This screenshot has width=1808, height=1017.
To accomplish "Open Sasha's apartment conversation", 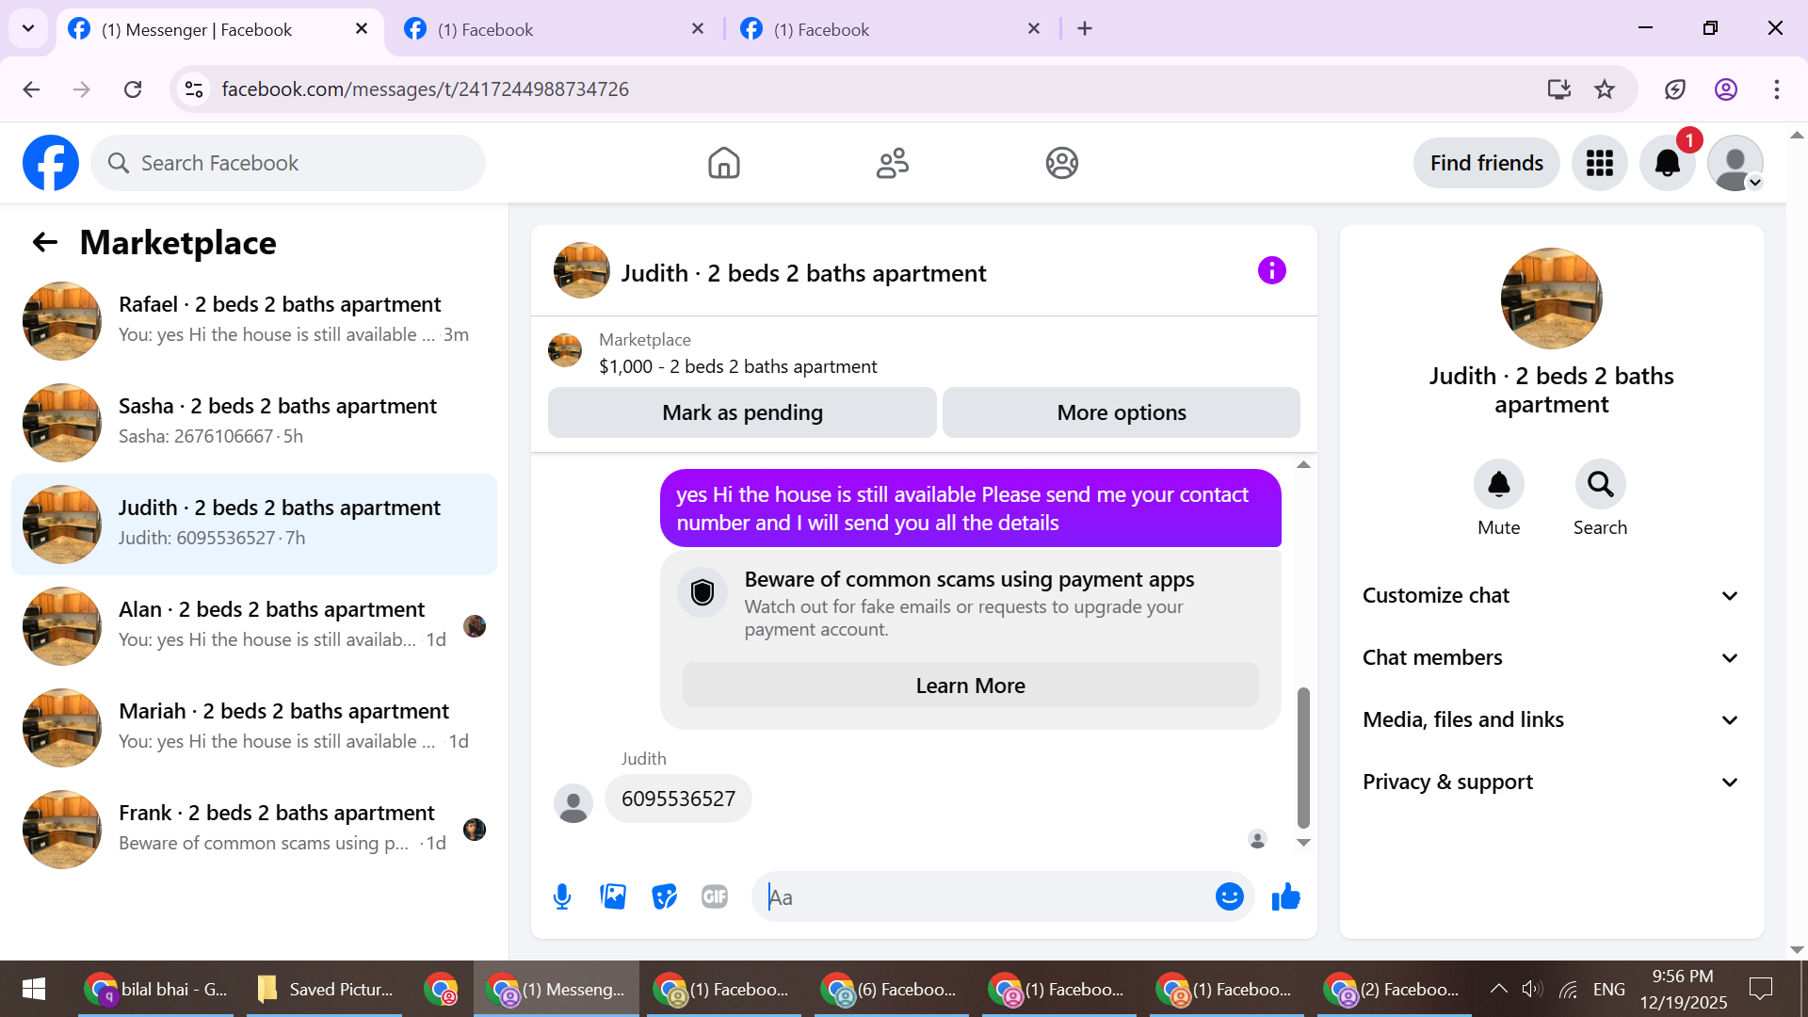I will 254,421.
